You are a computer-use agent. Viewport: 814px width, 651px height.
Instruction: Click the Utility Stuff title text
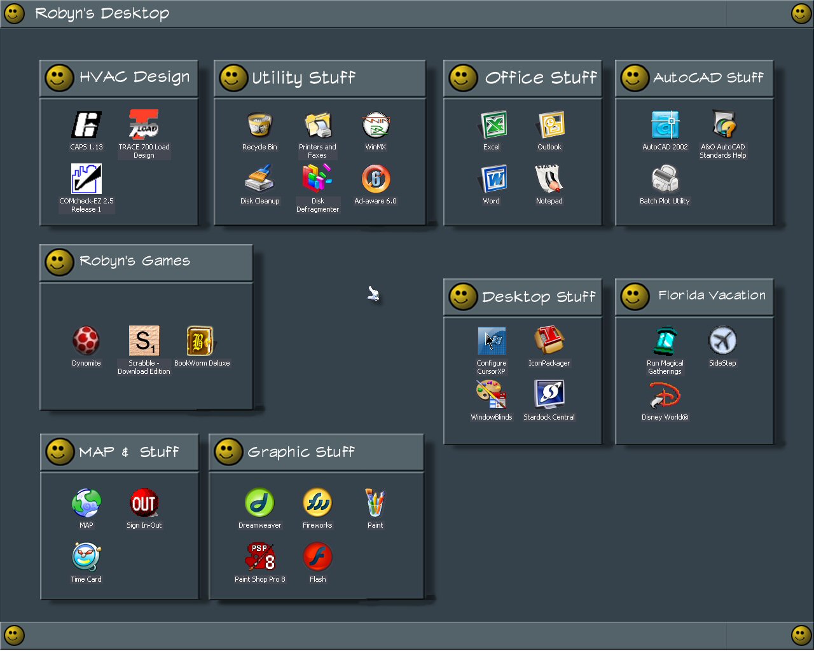click(x=303, y=78)
